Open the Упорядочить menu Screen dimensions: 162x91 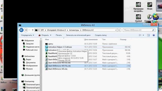[x=28, y=35]
